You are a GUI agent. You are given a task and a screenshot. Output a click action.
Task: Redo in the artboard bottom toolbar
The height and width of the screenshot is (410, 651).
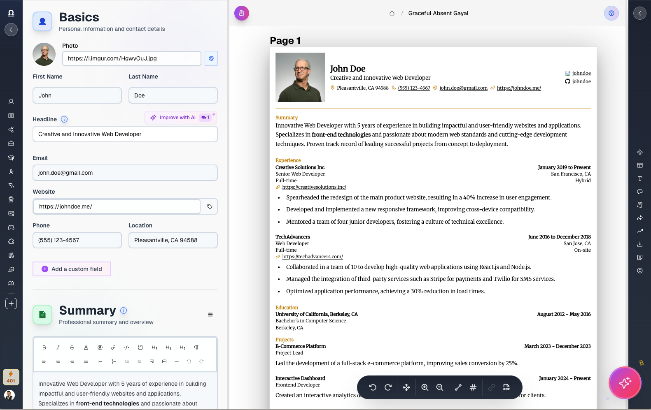[x=388, y=387]
